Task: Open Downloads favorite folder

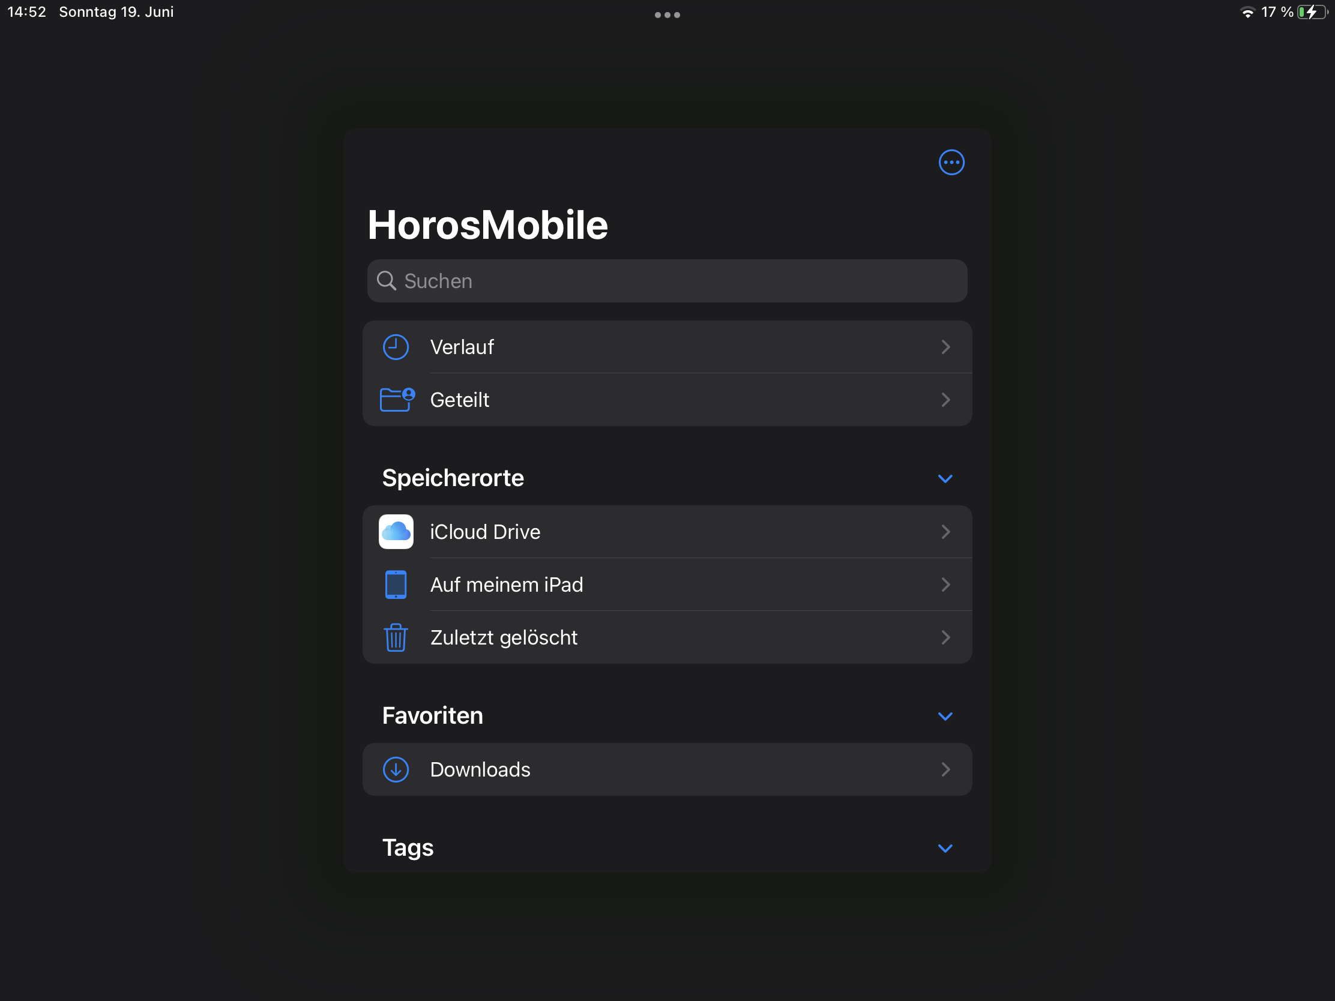Action: (x=667, y=769)
